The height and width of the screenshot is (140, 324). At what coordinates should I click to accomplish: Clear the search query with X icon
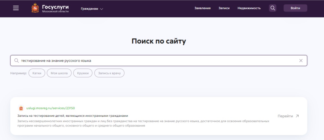[301, 61]
